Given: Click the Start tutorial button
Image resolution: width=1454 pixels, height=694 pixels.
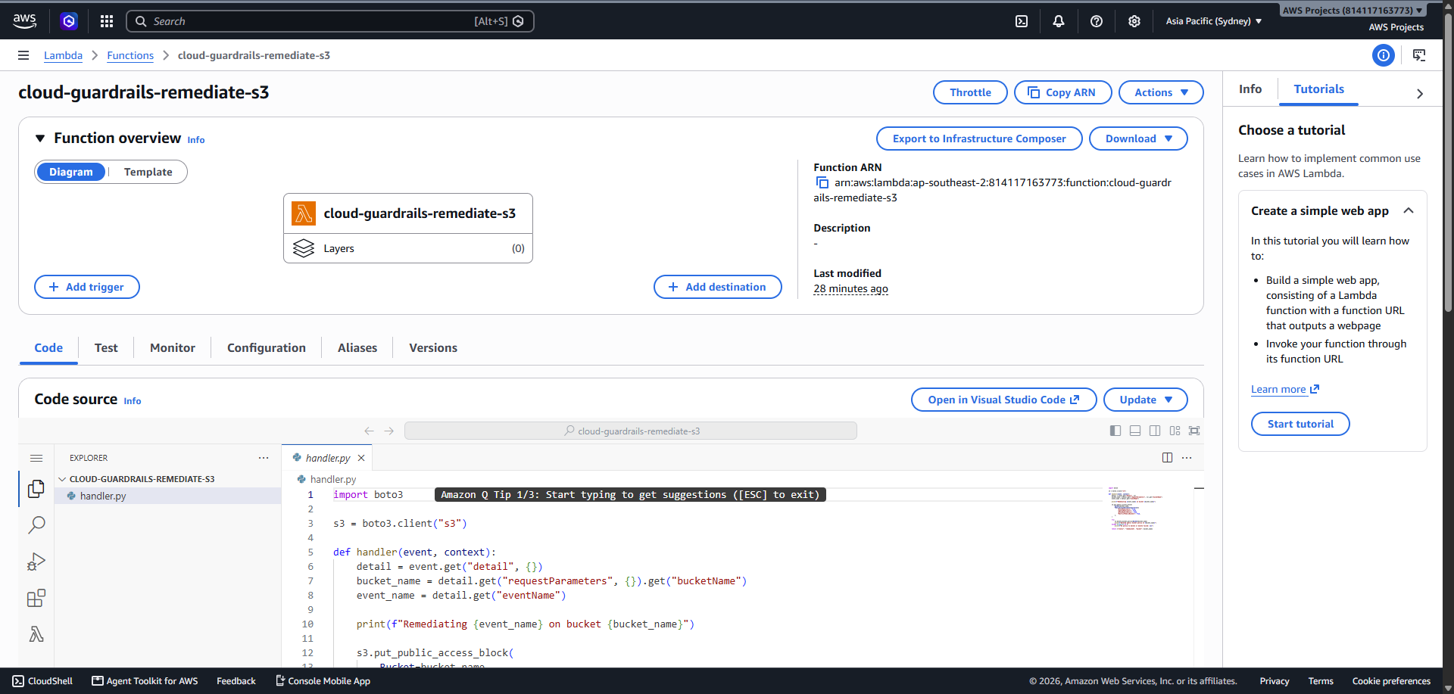Looking at the screenshot, I should pyautogui.click(x=1300, y=424).
